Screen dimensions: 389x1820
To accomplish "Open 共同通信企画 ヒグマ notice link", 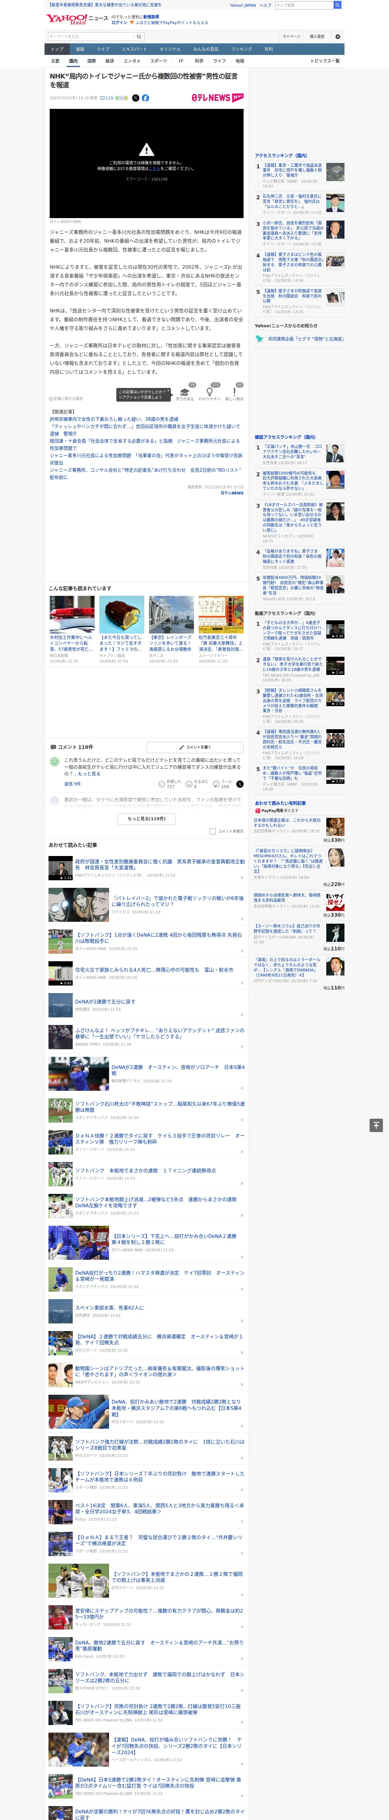I will (305, 339).
